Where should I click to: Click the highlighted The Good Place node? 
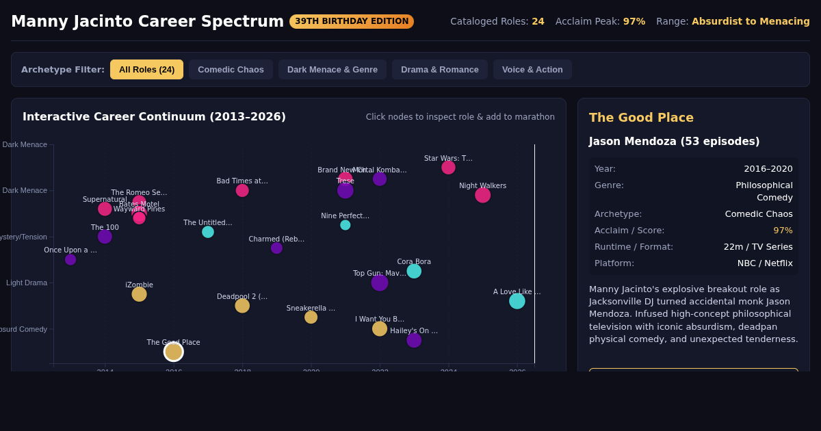(174, 352)
